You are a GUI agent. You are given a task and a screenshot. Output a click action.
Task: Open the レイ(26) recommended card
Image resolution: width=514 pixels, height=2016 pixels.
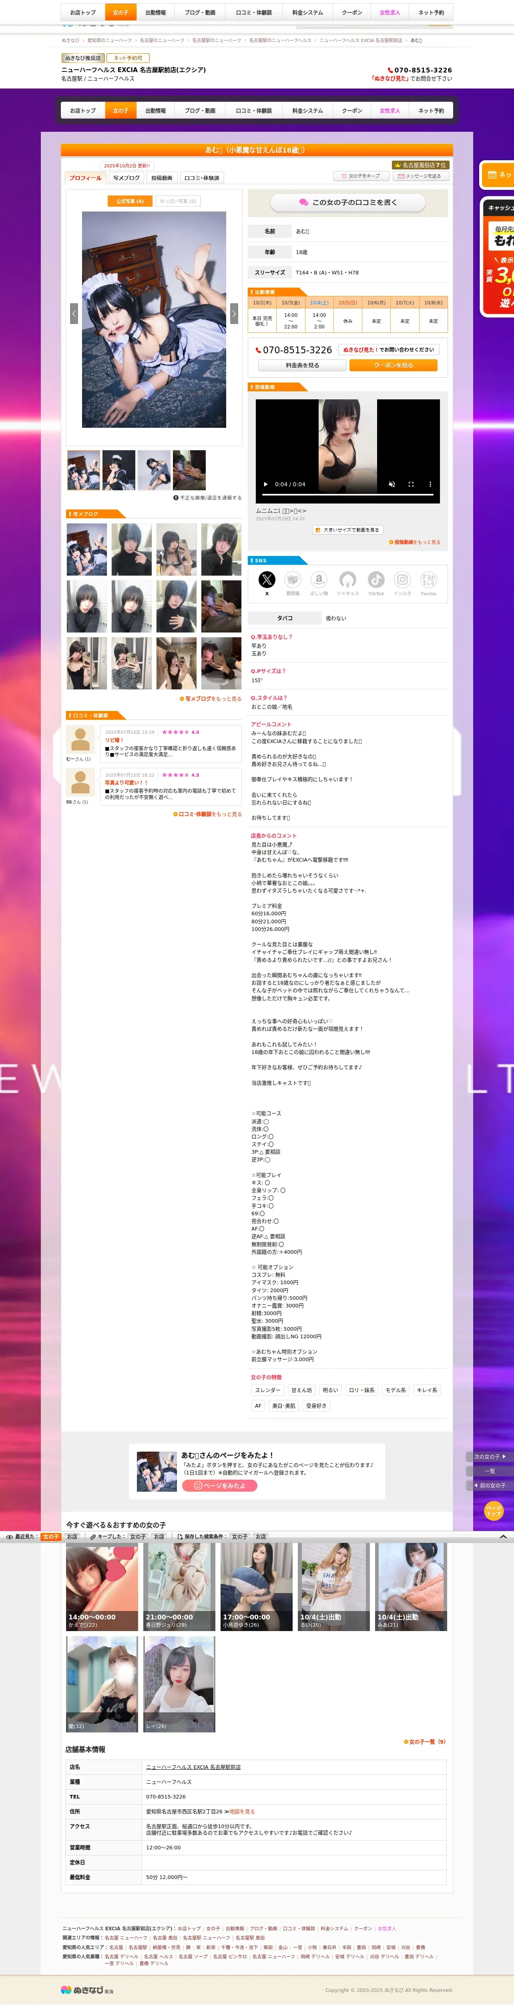(x=179, y=1684)
